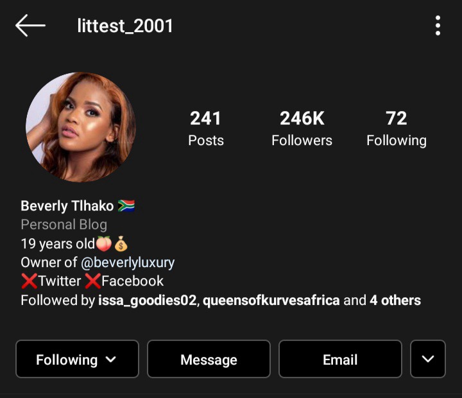Open the 72 Following list
This screenshot has height=398, width=462.
[x=397, y=128]
